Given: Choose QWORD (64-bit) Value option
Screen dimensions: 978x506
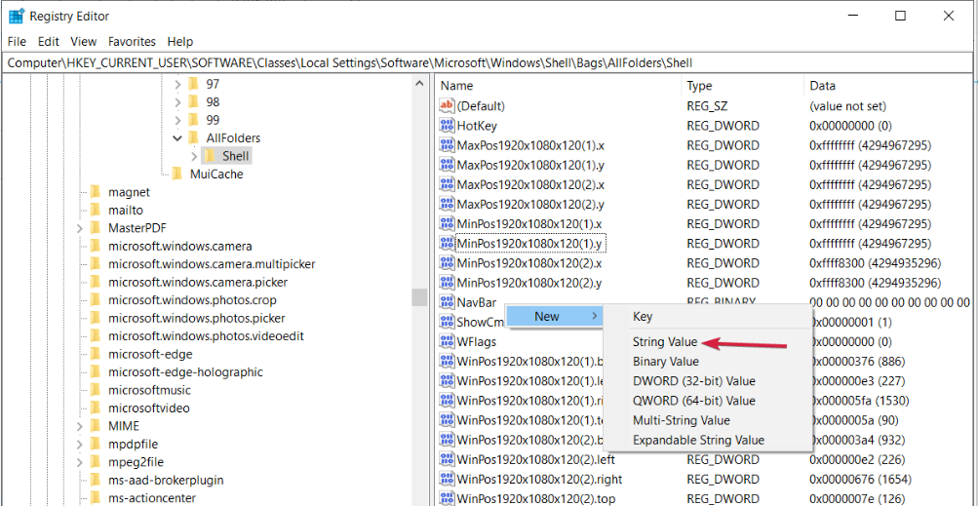Looking at the screenshot, I should coord(707,401).
